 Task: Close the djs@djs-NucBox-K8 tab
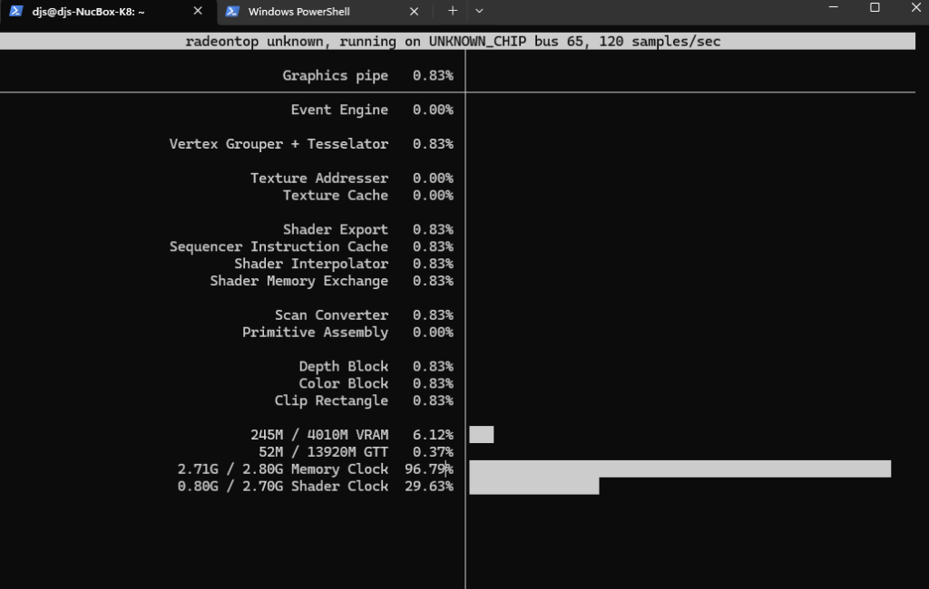point(197,12)
